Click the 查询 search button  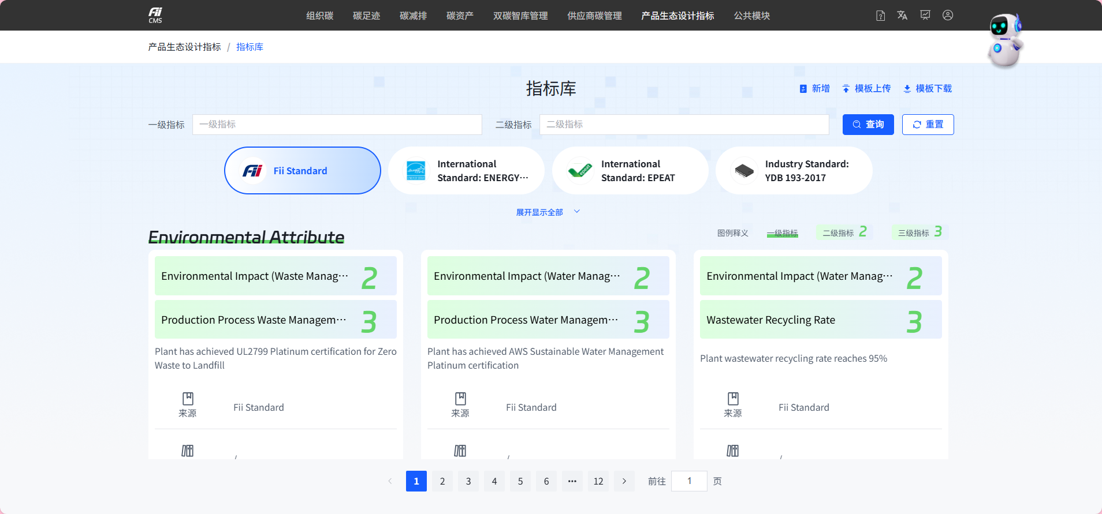point(868,125)
